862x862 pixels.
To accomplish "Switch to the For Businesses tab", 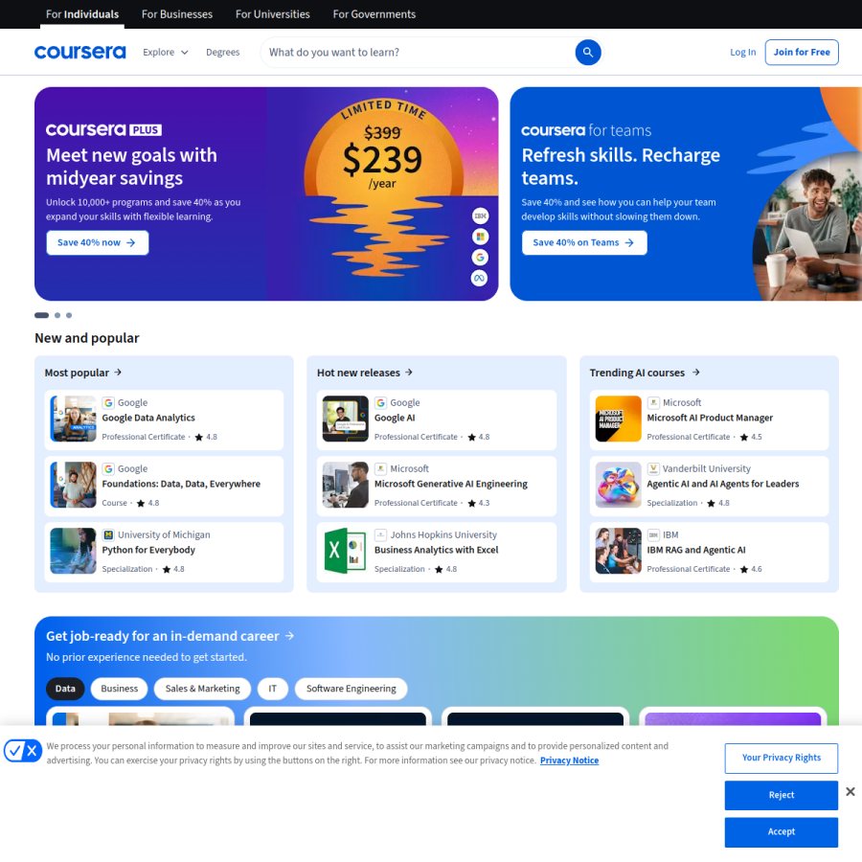I will pyautogui.click(x=177, y=14).
